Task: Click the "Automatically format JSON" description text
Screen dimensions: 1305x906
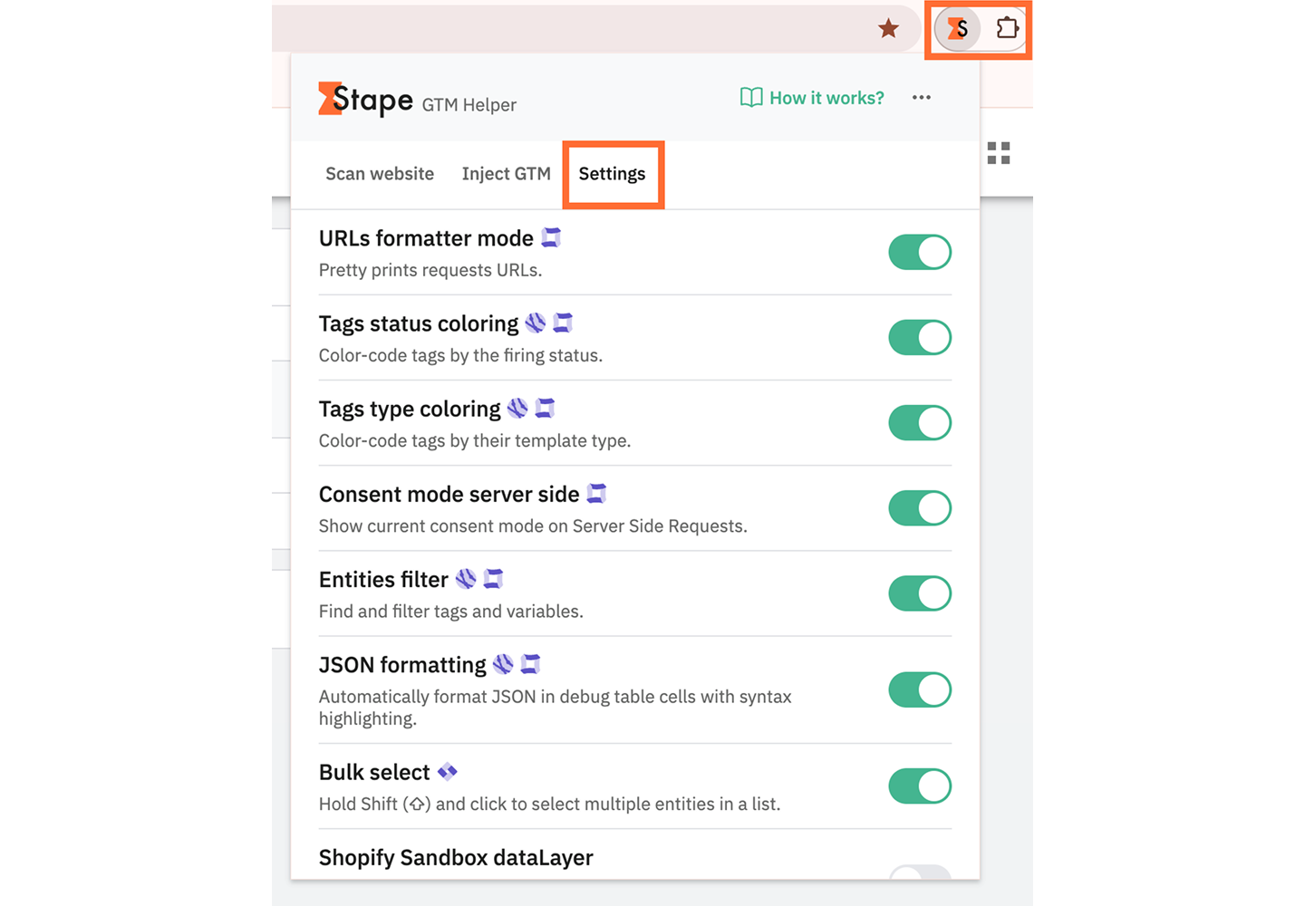Action: (x=555, y=708)
